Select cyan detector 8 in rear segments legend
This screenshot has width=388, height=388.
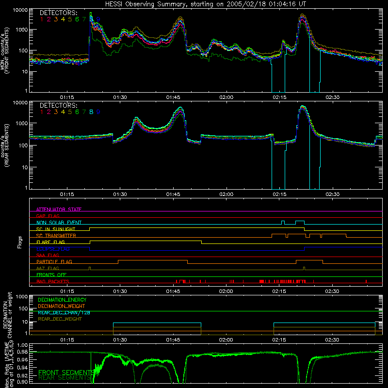(x=91, y=112)
